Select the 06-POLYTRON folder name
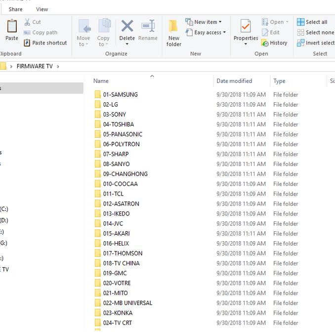 point(122,144)
